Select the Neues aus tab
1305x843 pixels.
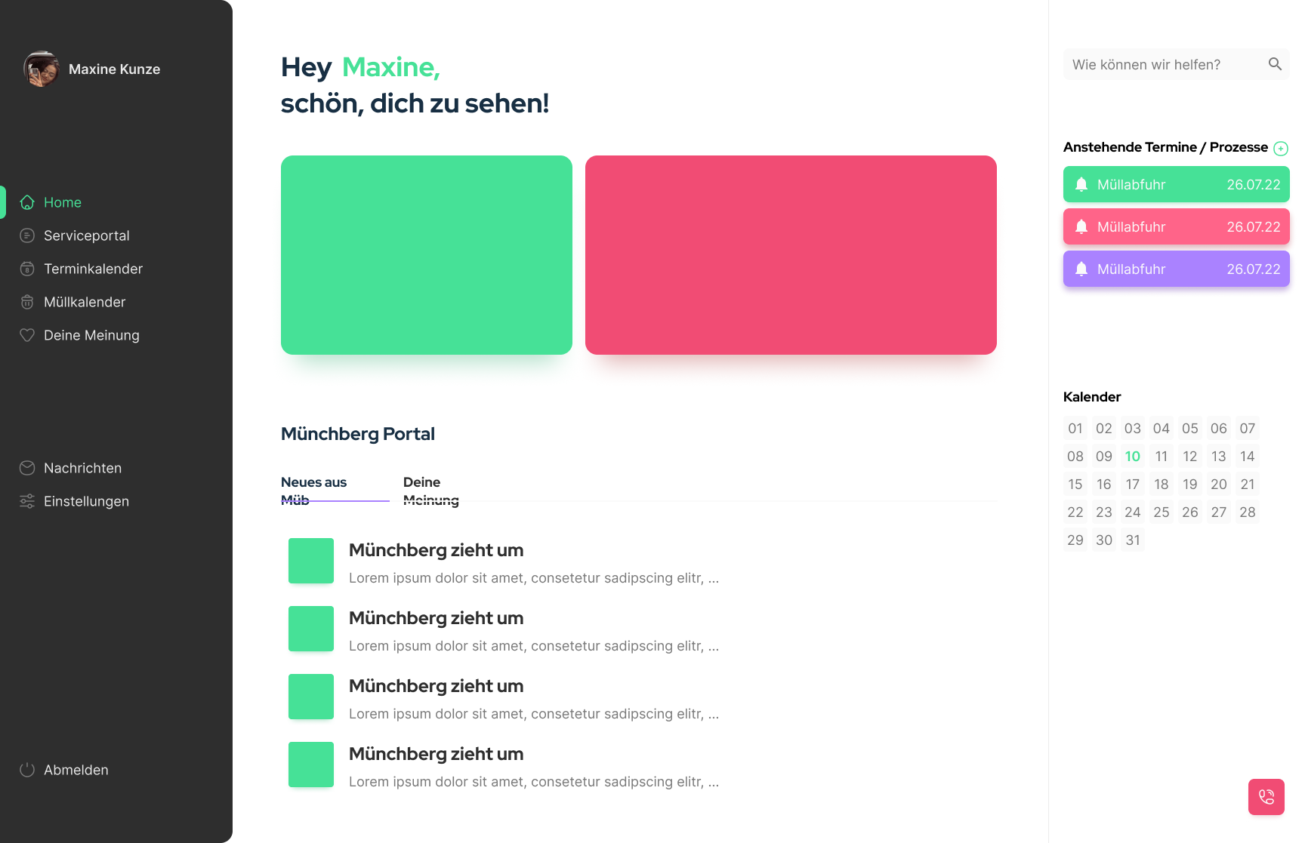(313, 490)
